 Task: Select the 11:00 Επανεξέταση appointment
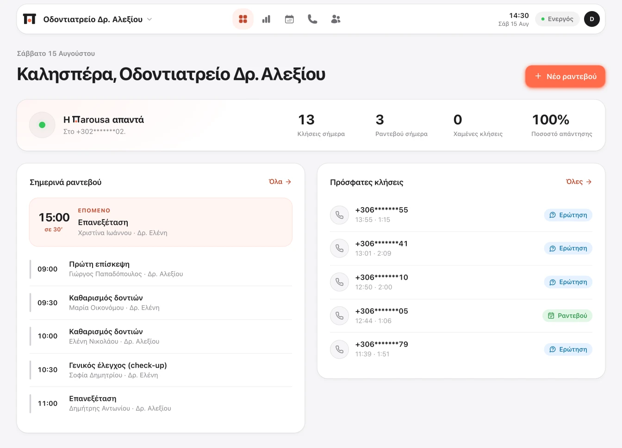[161, 403]
